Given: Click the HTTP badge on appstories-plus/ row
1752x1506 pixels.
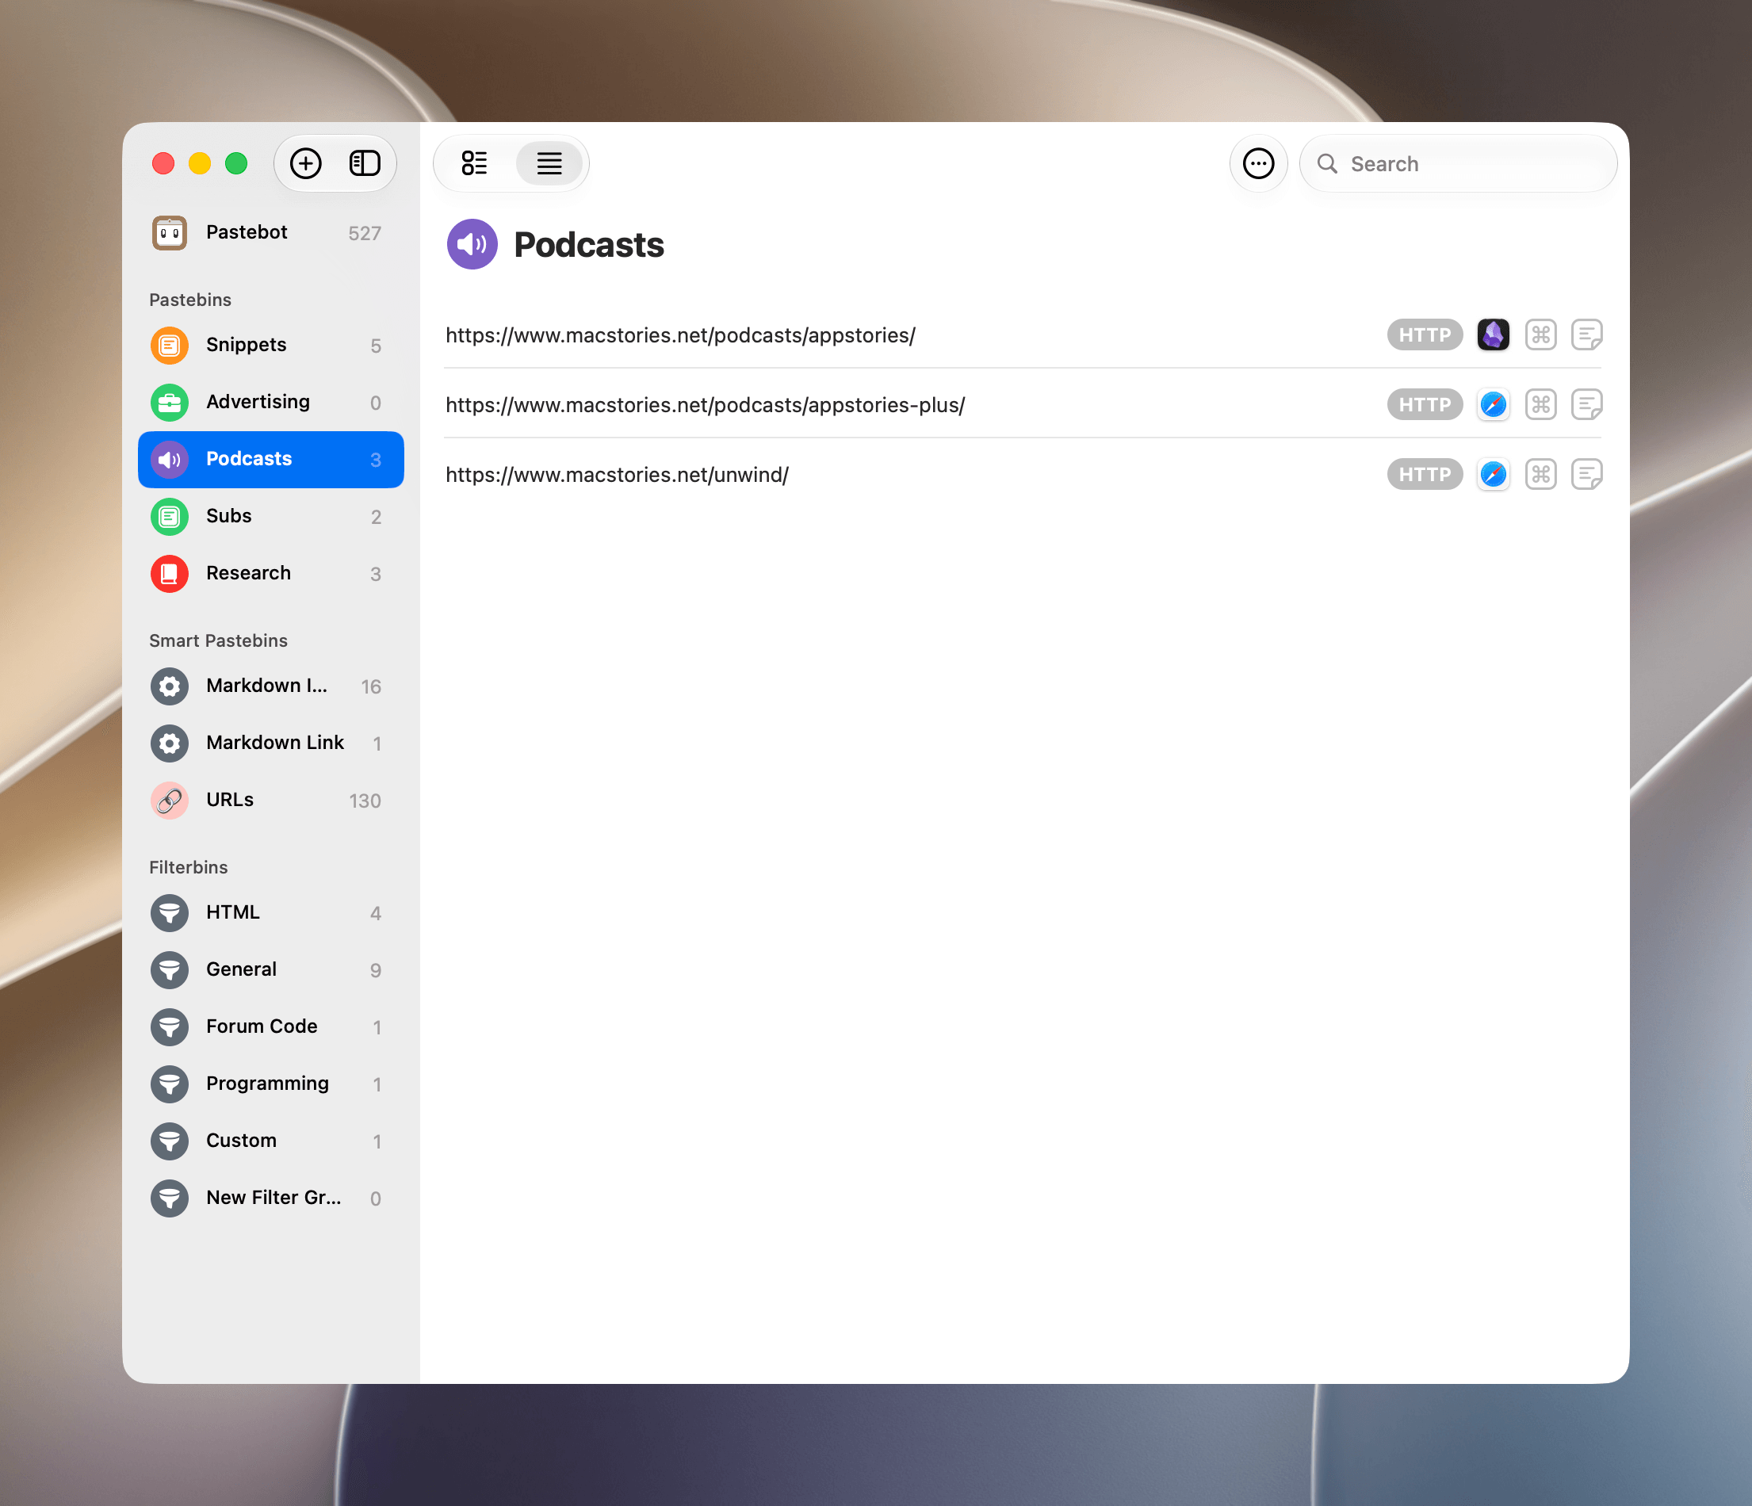Looking at the screenshot, I should (x=1425, y=404).
